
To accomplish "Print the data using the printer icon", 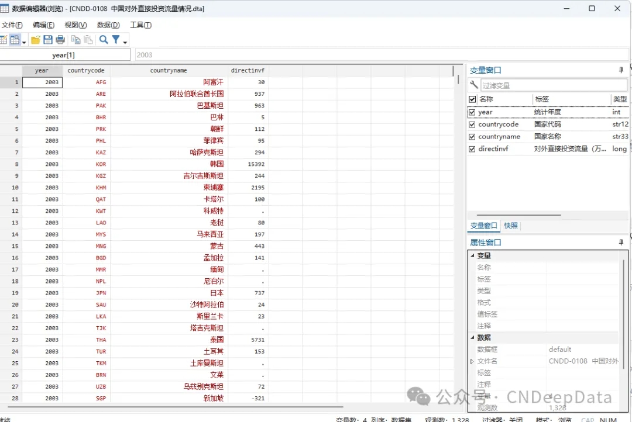I will tap(60, 40).
